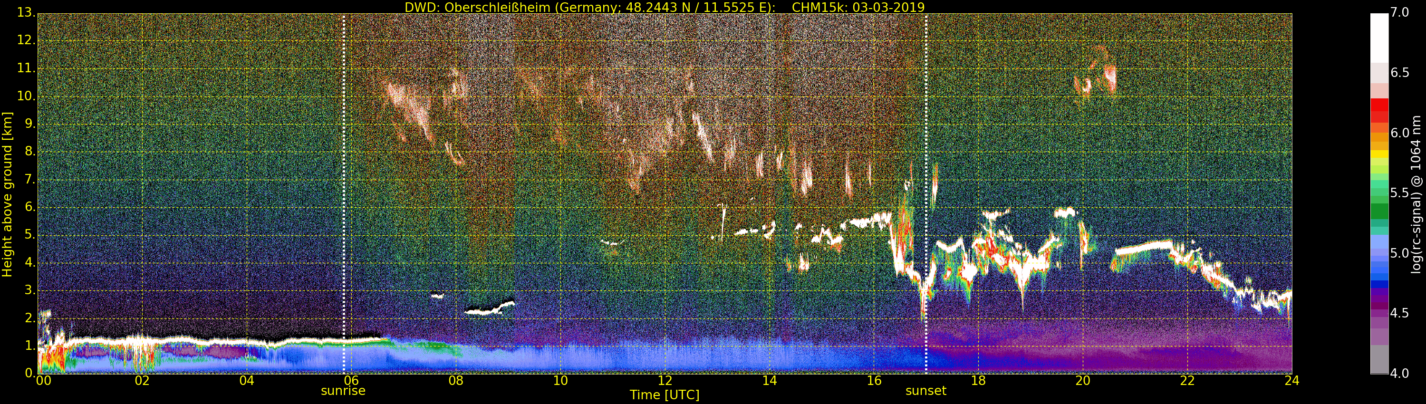Click the white sunset dotted line
The height and width of the screenshot is (404, 1426).
[x=925, y=193]
